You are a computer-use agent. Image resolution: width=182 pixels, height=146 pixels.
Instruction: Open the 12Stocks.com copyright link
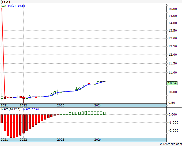pos(171,144)
